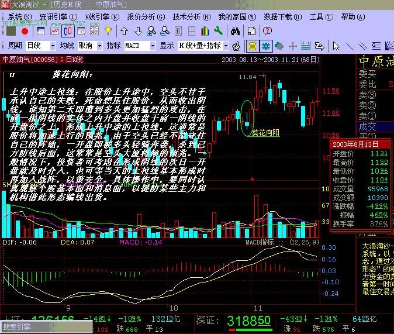This screenshot has width=394, height=334.
Task: Expand the 指标 MACD indicator dropdown
Action: click(153, 46)
